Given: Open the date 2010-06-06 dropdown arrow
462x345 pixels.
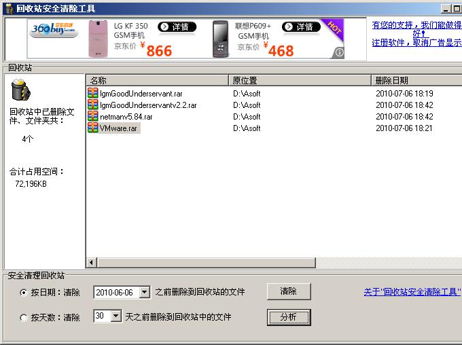Looking at the screenshot, I should pos(144,292).
